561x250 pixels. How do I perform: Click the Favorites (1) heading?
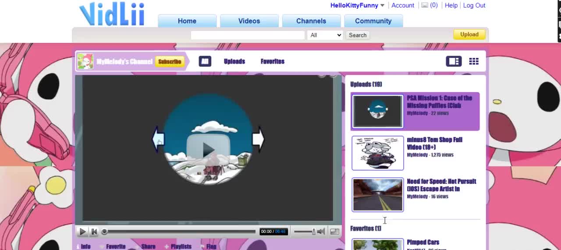(366, 229)
